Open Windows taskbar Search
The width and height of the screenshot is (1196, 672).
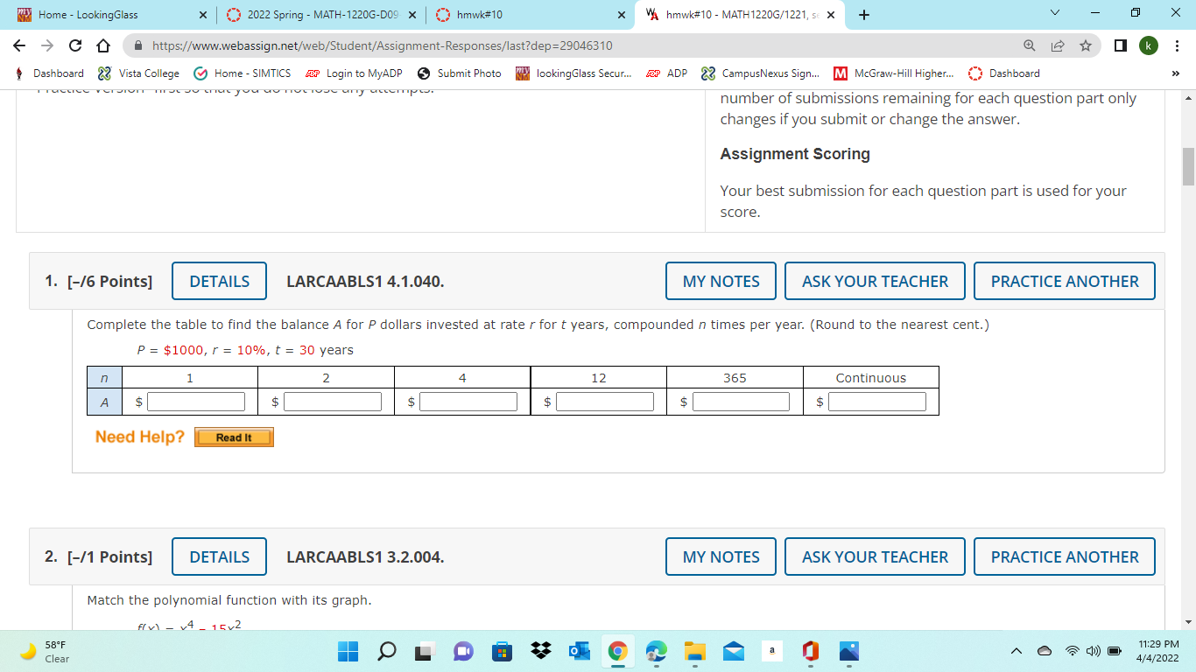click(386, 651)
